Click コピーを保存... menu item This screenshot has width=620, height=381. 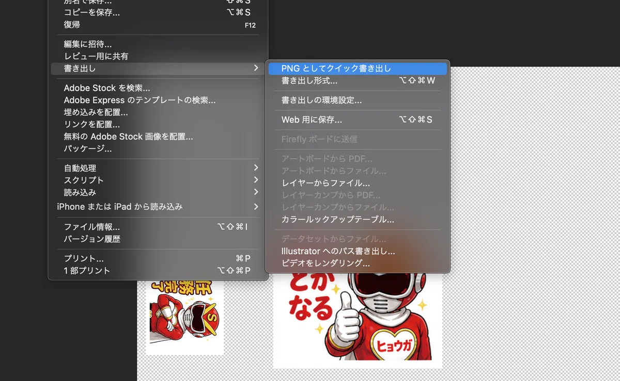click(x=158, y=12)
